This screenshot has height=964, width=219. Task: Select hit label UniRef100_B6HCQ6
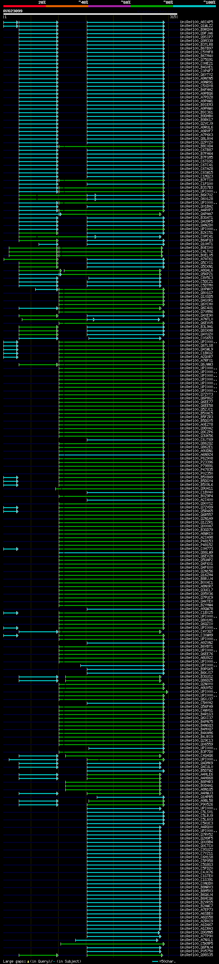tap(196, 898)
